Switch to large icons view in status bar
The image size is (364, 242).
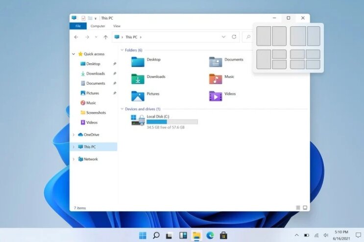(x=305, y=208)
